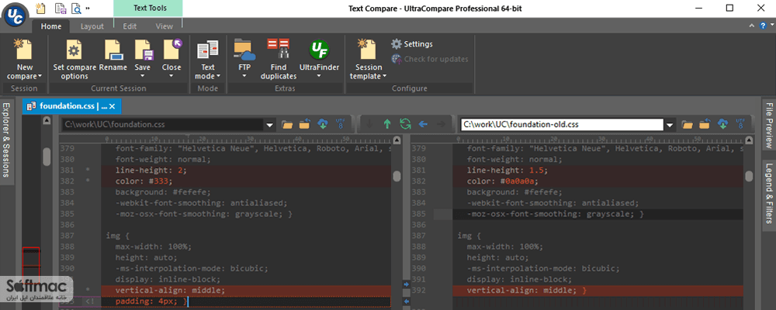Click the cloud download icon in left pane
Screen dimensions: 776x310
(323, 125)
